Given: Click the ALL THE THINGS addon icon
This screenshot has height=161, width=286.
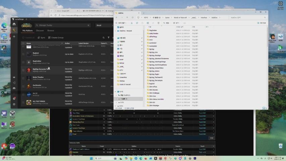Looking at the screenshot, I should click(28, 102).
